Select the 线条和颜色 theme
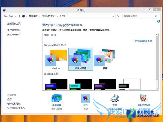Screen dimensions: 163x122 point(81,59)
